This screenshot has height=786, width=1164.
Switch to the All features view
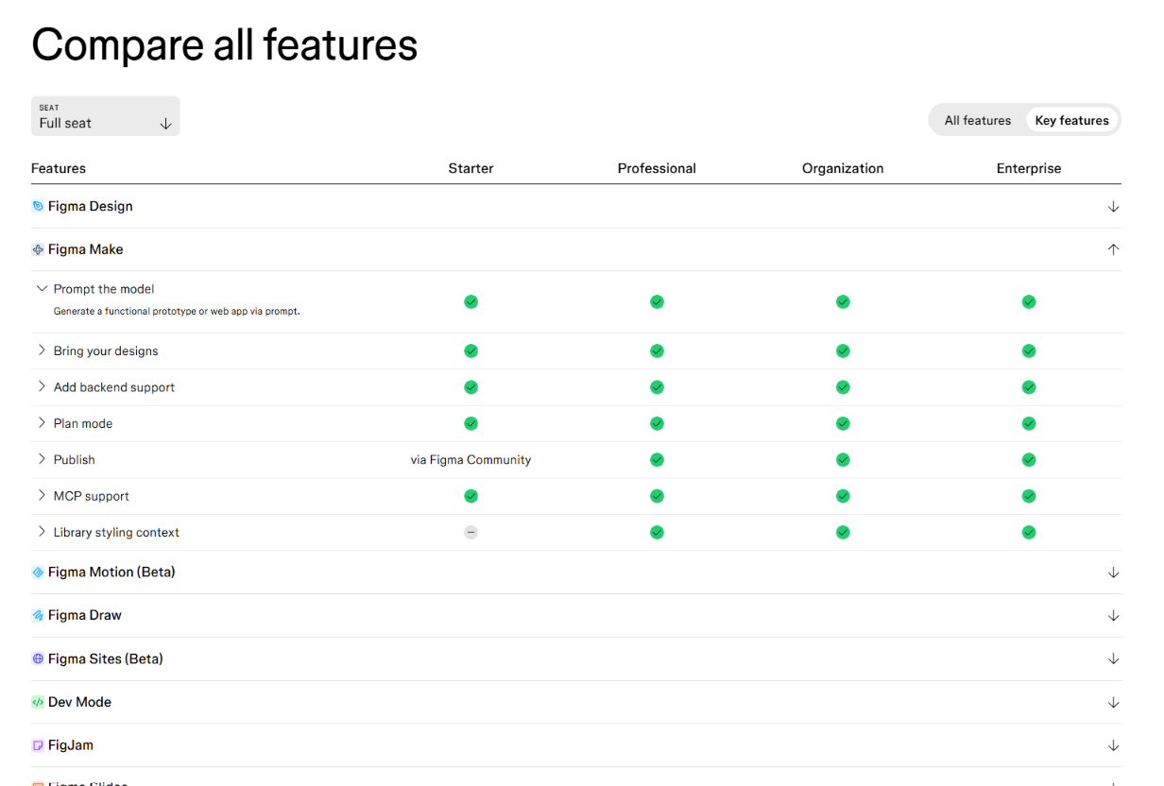(978, 120)
